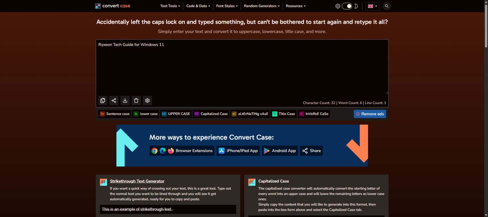Screen dimensions: 488x217
Task: Expand the Random Generators menu
Action: pyautogui.click(x=262, y=6)
